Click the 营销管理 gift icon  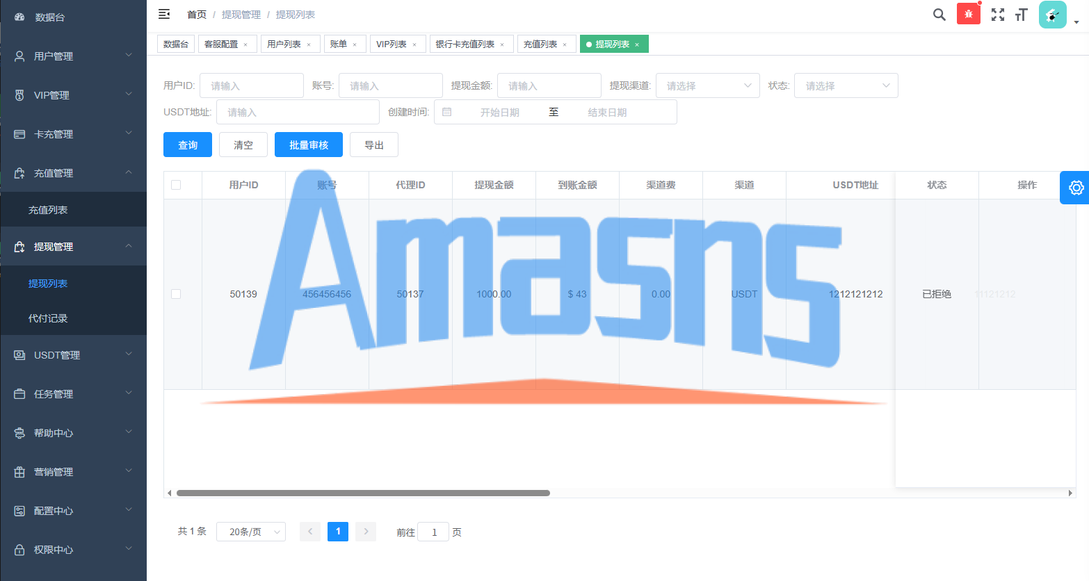[x=19, y=472]
